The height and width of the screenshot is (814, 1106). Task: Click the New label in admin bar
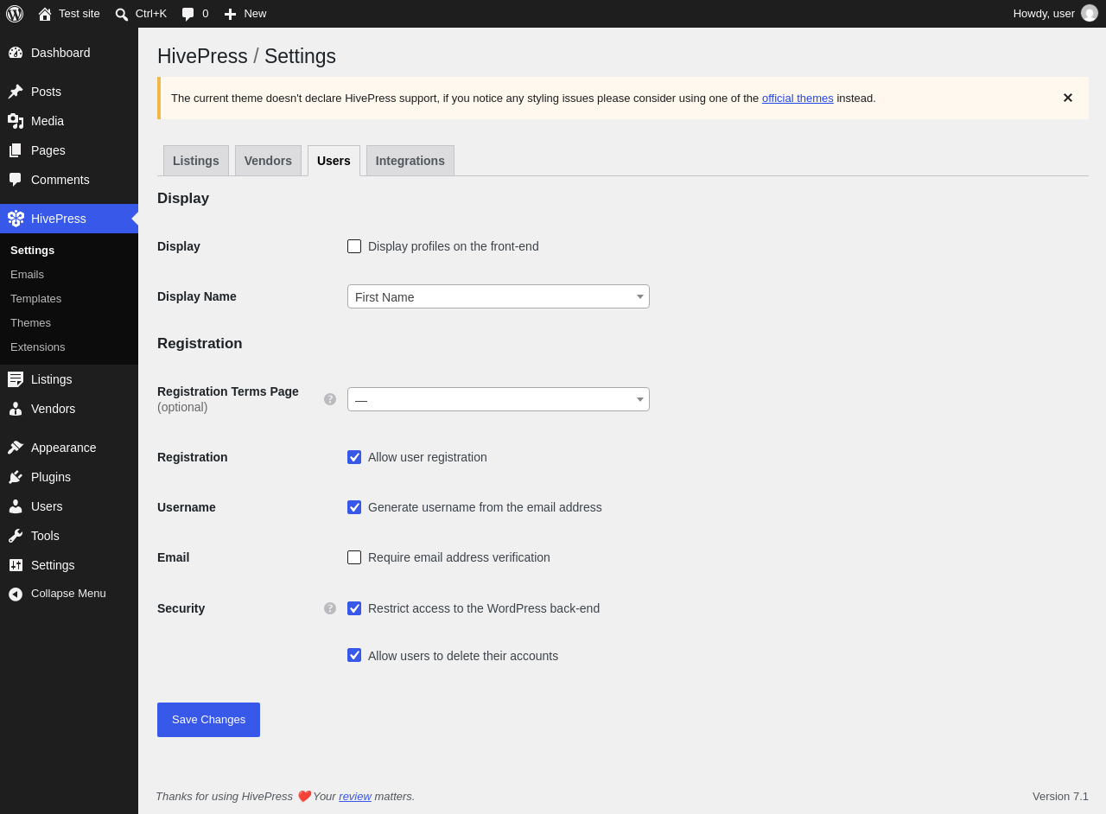[x=255, y=14]
